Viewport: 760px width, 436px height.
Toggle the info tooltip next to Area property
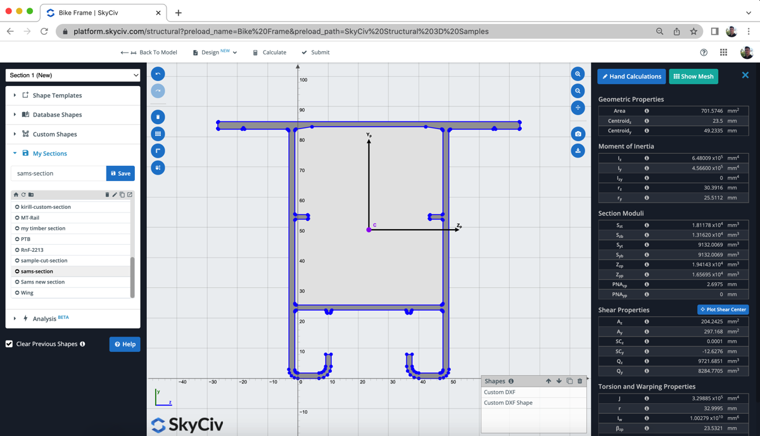click(646, 111)
